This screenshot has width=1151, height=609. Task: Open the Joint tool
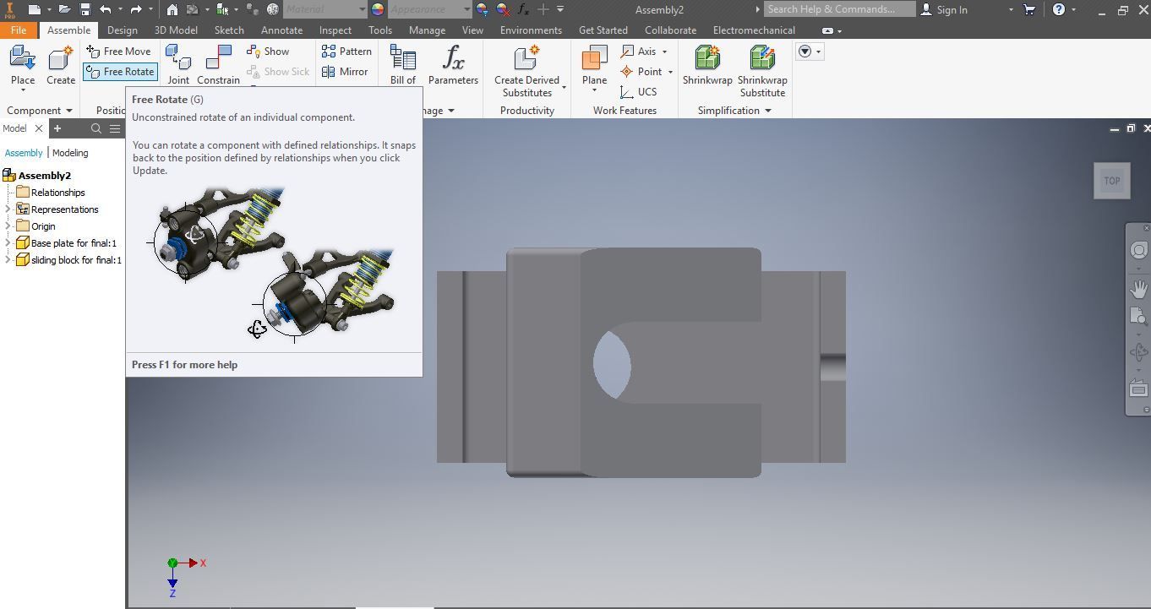click(x=178, y=65)
